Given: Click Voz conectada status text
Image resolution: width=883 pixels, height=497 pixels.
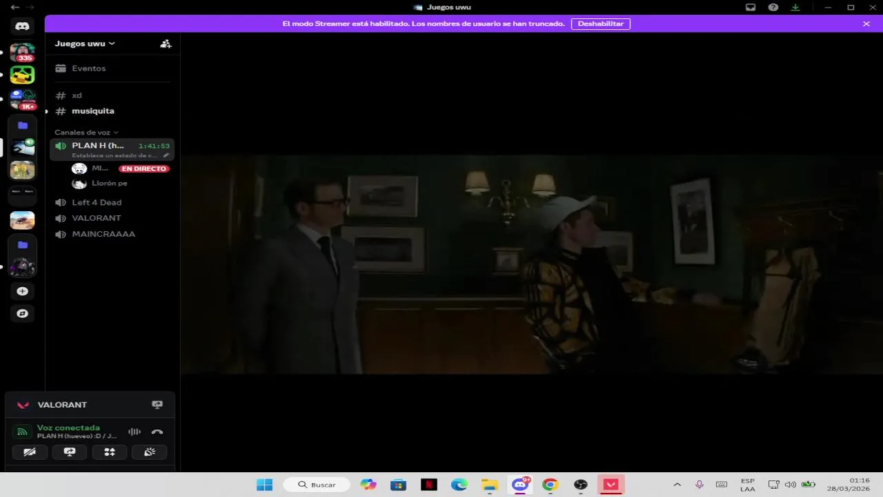Looking at the screenshot, I should [x=68, y=428].
